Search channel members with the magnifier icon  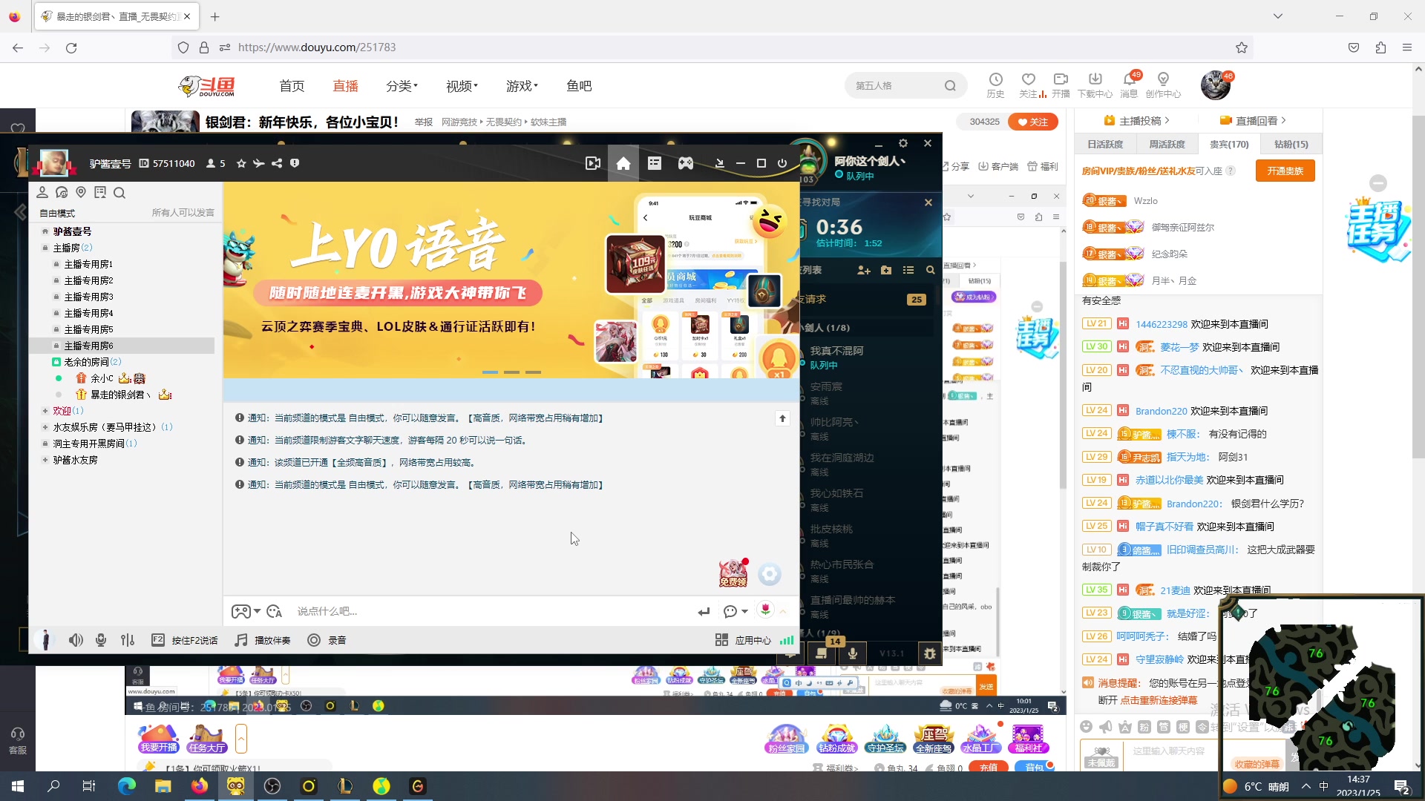(119, 192)
